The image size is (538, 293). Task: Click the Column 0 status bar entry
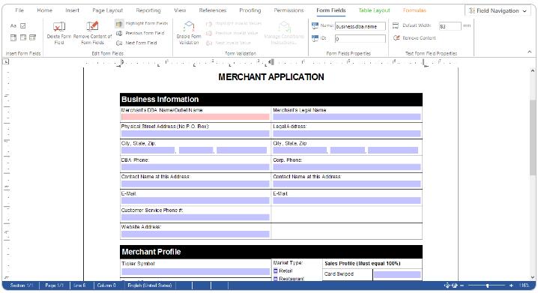coord(106,286)
